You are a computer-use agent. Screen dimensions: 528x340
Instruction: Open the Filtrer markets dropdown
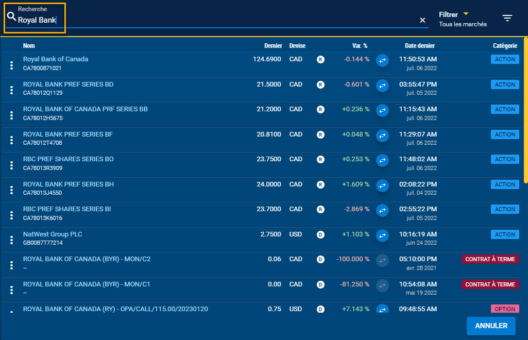click(462, 19)
